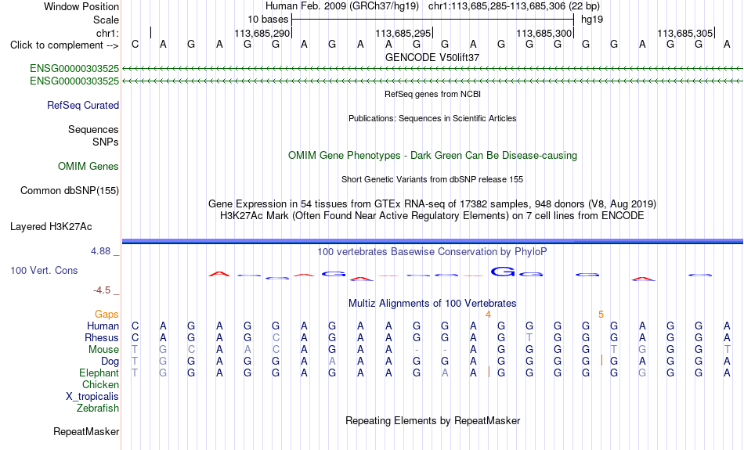Select the Scale track label
744x450 pixels.
coord(106,20)
